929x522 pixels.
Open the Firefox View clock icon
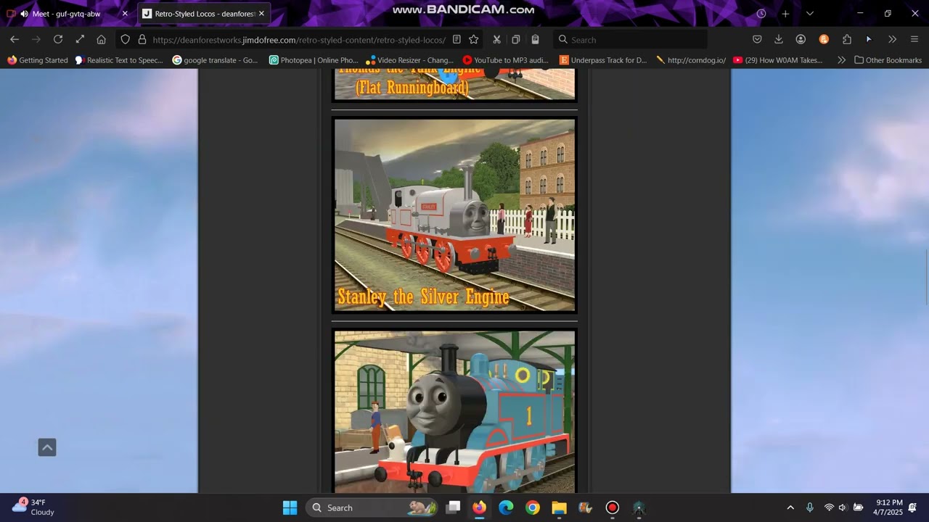(761, 13)
